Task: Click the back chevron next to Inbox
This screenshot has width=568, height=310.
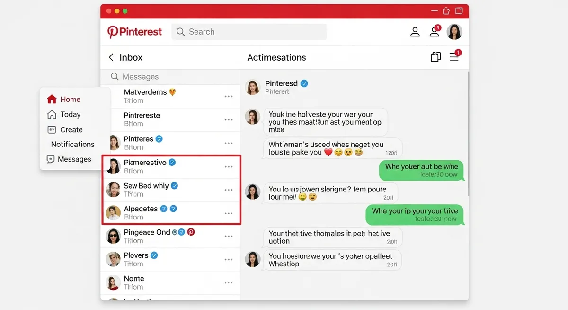Action: click(x=111, y=57)
